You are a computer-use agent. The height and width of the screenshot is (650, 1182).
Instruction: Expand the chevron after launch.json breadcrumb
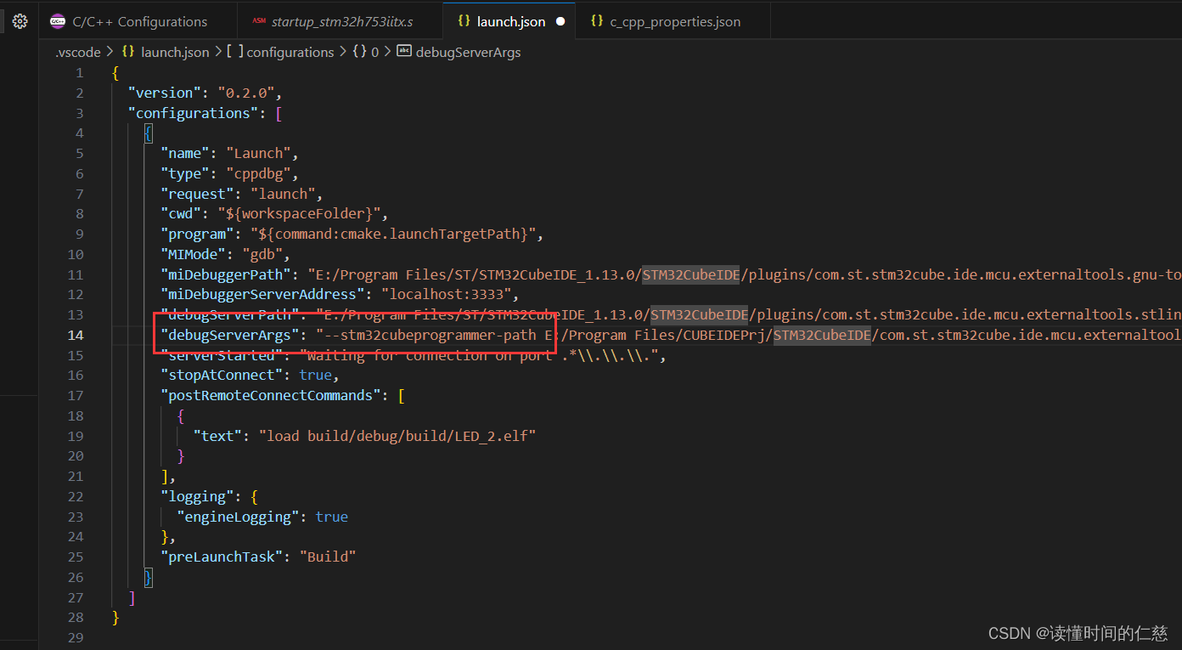216,51
